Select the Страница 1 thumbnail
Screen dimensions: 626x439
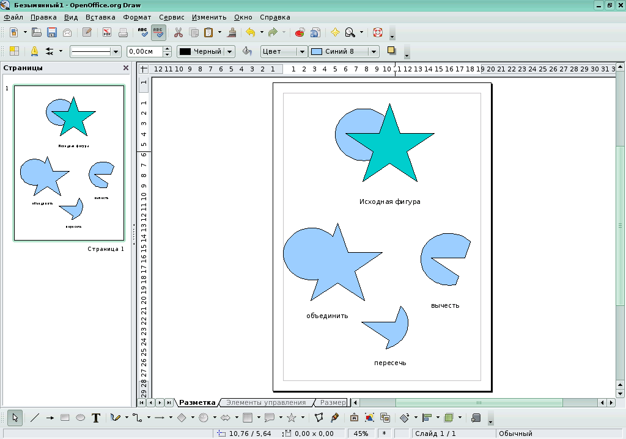69,162
